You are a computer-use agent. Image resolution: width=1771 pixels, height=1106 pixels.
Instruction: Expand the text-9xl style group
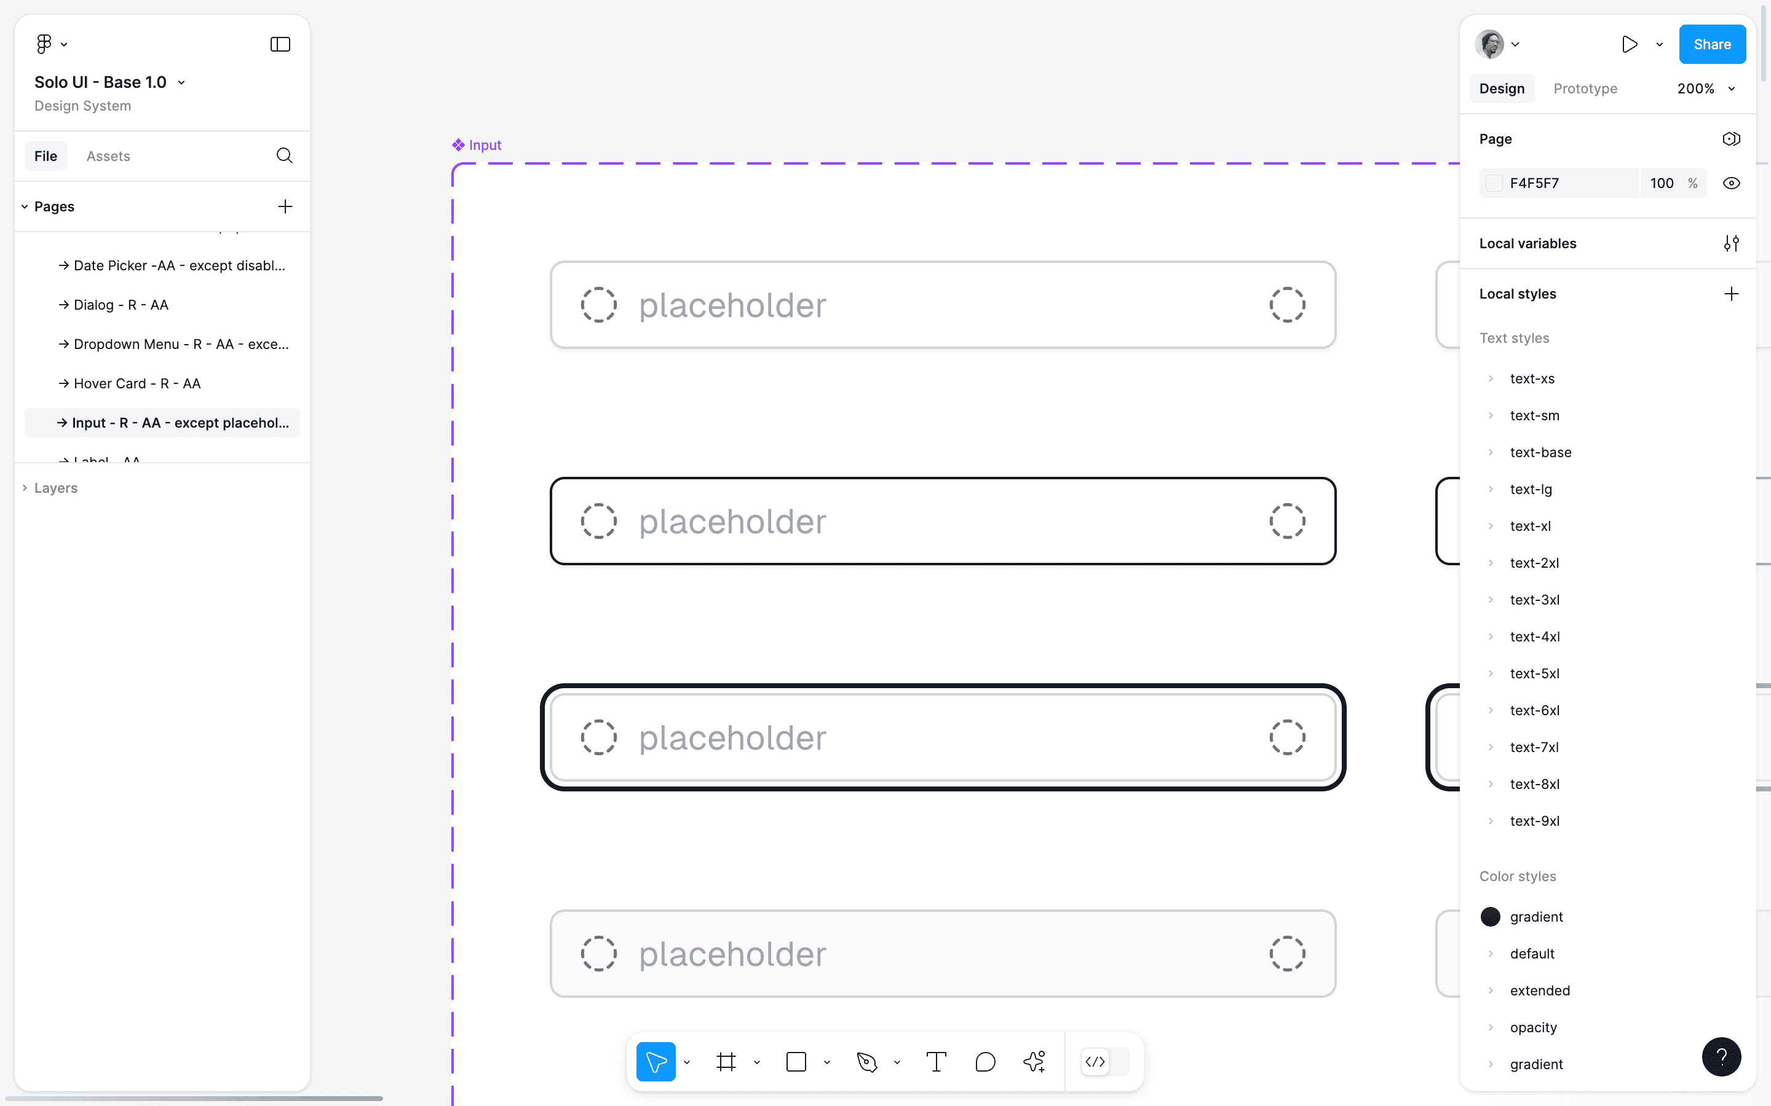(1491, 821)
